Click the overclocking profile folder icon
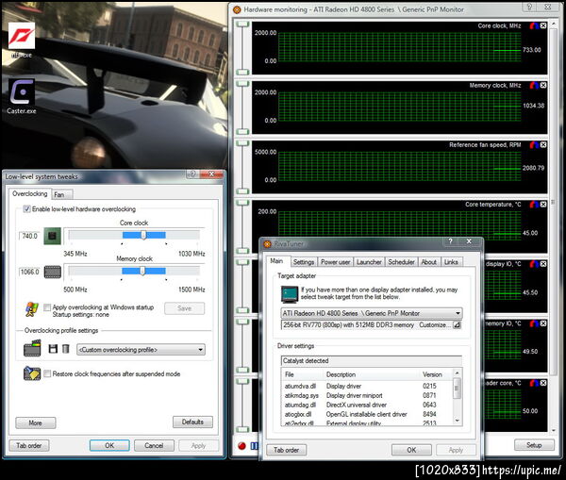The width and height of the screenshot is (566, 480). (x=32, y=348)
